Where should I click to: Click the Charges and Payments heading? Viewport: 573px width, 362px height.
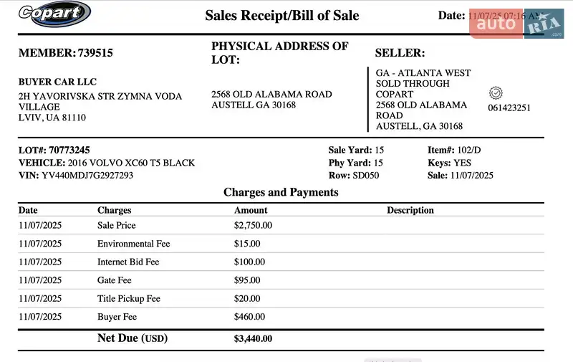tap(281, 192)
